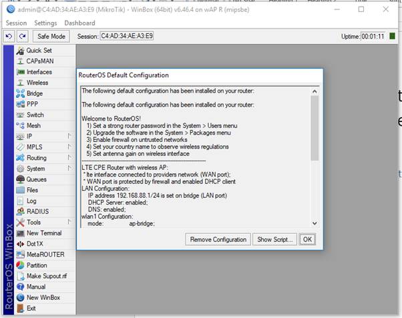The height and width of the screenshot is (318, 402).
Task: Click 'DHCP Server: enabled;' line
Action: (x=118, y=203)
